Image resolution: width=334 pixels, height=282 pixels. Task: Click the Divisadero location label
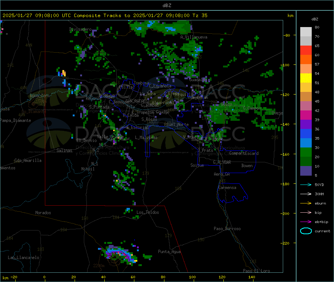(80, 29)
